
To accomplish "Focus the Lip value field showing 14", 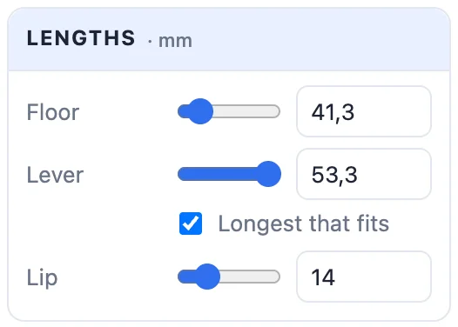I will click(x=364, y=277).
